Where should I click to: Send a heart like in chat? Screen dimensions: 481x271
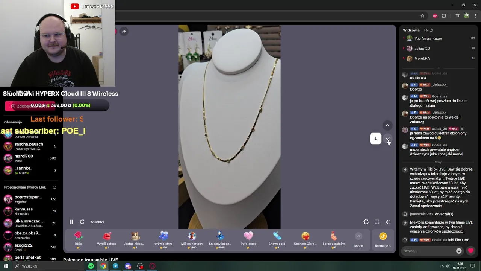[x=470, y=251]
